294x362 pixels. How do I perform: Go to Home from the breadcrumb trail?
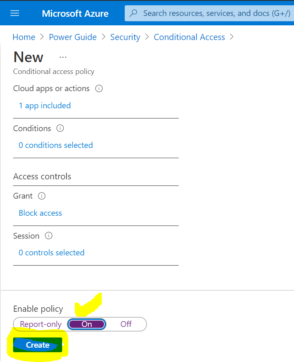click(x=24, y=37)
